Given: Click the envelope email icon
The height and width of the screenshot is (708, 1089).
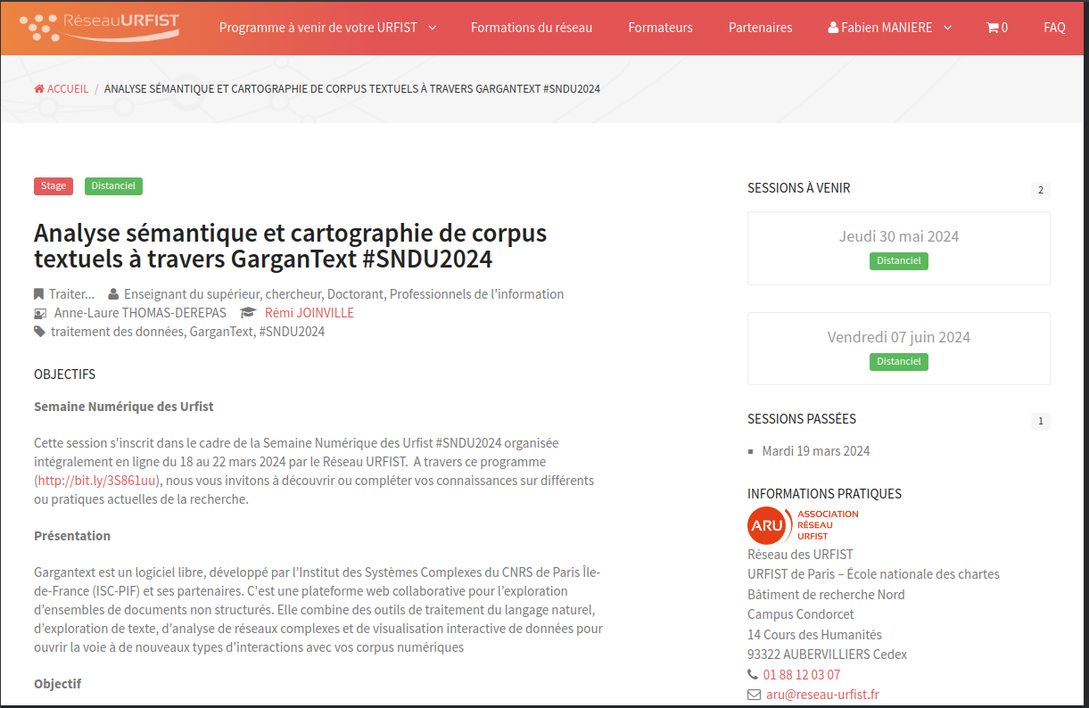Looking at the screenshot, I should [x=754, y=695].
